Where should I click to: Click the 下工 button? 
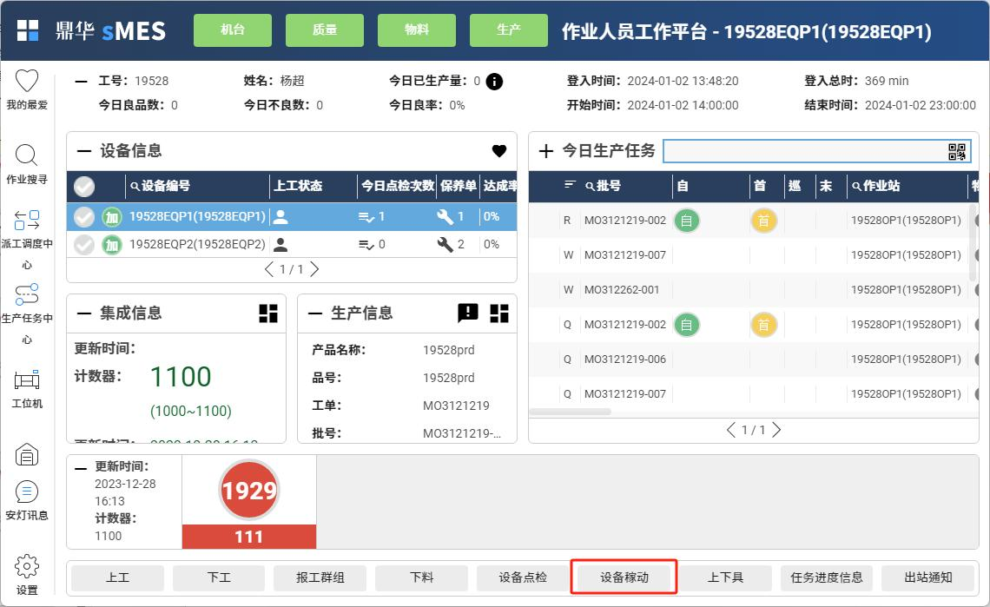(x=219, y=577)
